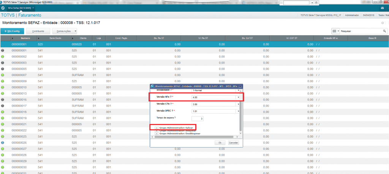Image resolution: width=389 pixels, height=174 pixels.
Task: Expand Grupo Administrador: Desbloquear
Action: pos(157,134)
